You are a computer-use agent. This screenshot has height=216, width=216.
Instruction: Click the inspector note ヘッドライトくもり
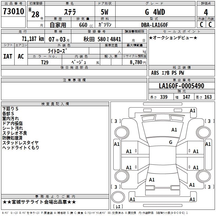point(21,147)
